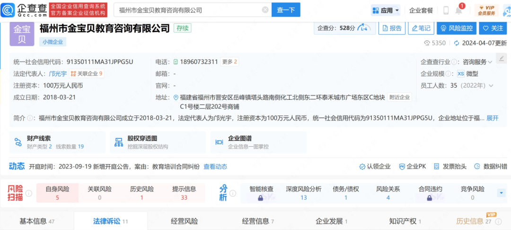Open 企业套餐 link
The image size is (511, 230).
pos(421,10)
